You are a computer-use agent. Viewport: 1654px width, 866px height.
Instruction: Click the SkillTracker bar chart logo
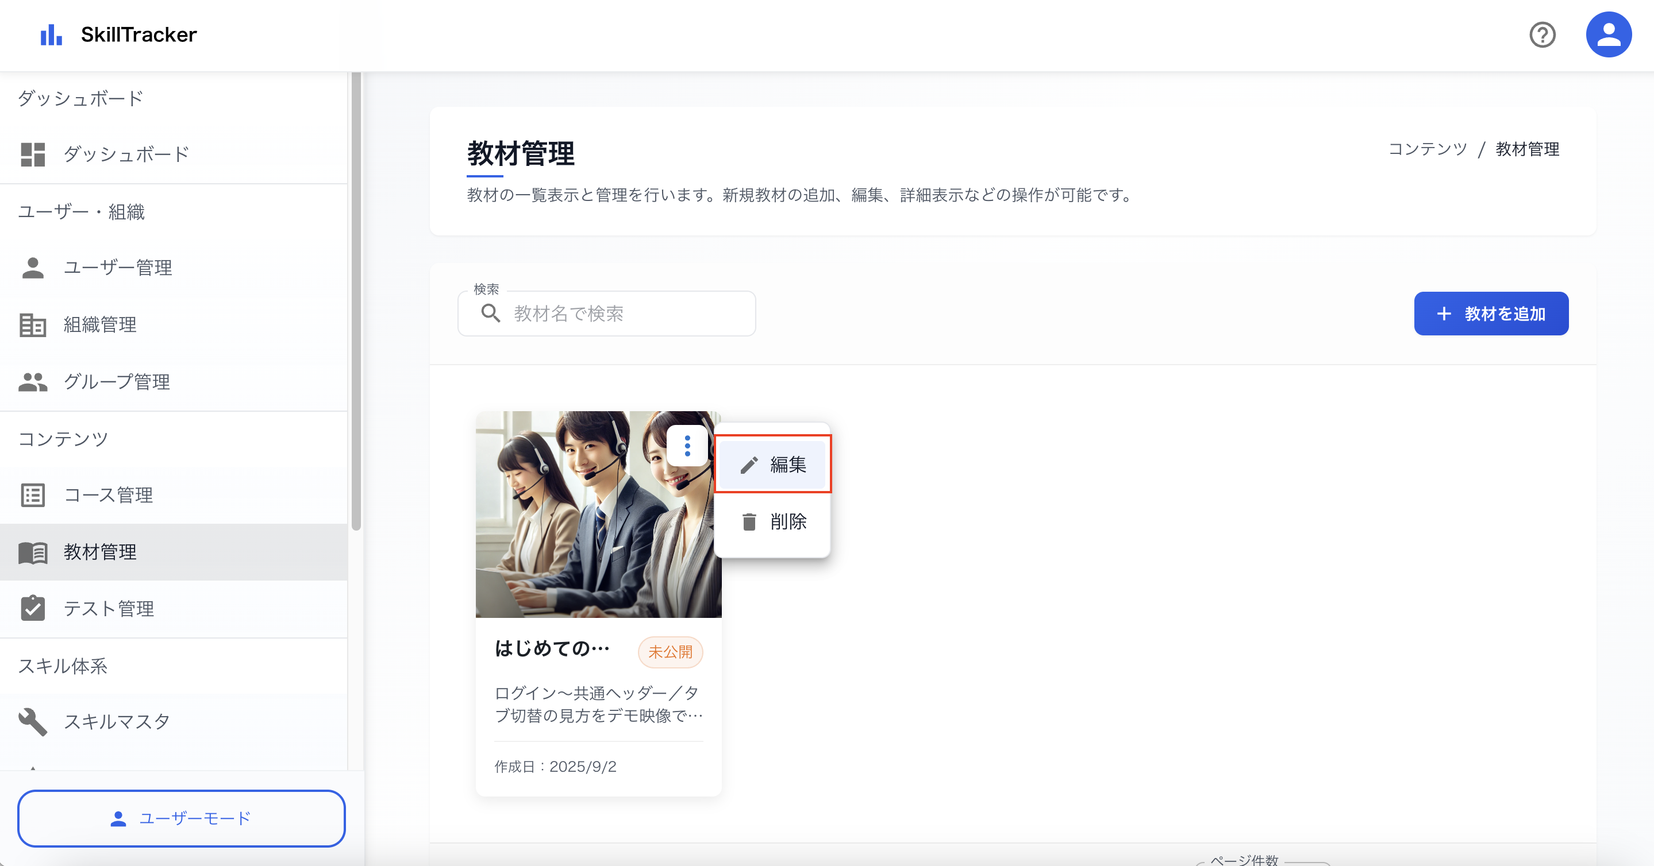coord(51,34)
